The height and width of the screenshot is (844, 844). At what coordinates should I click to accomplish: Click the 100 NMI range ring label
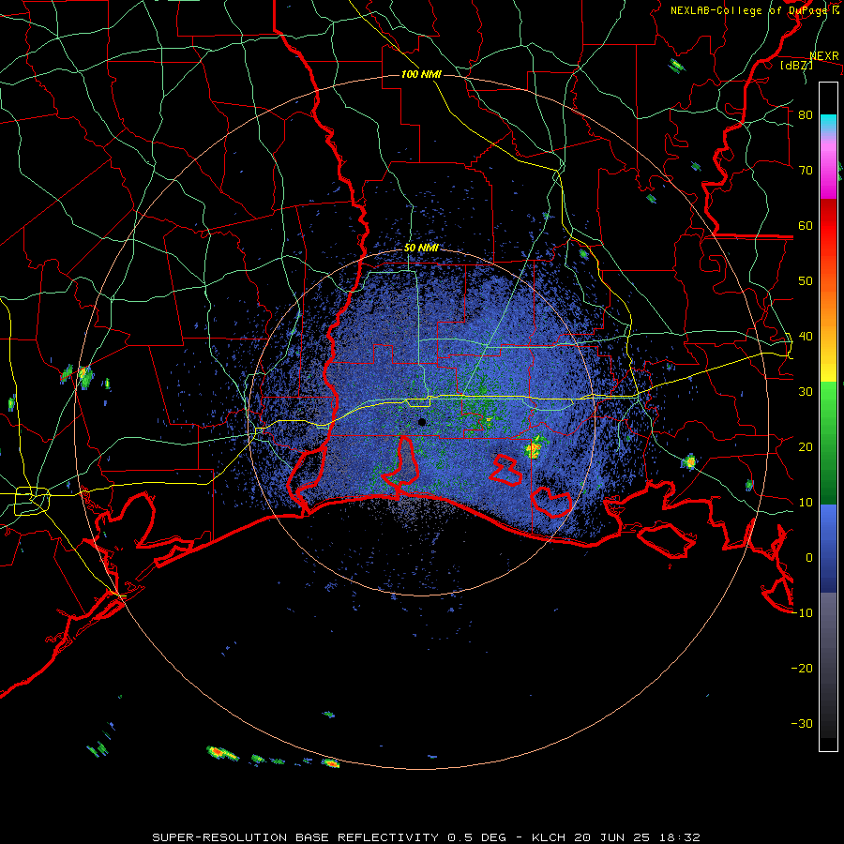click(421, 74)
